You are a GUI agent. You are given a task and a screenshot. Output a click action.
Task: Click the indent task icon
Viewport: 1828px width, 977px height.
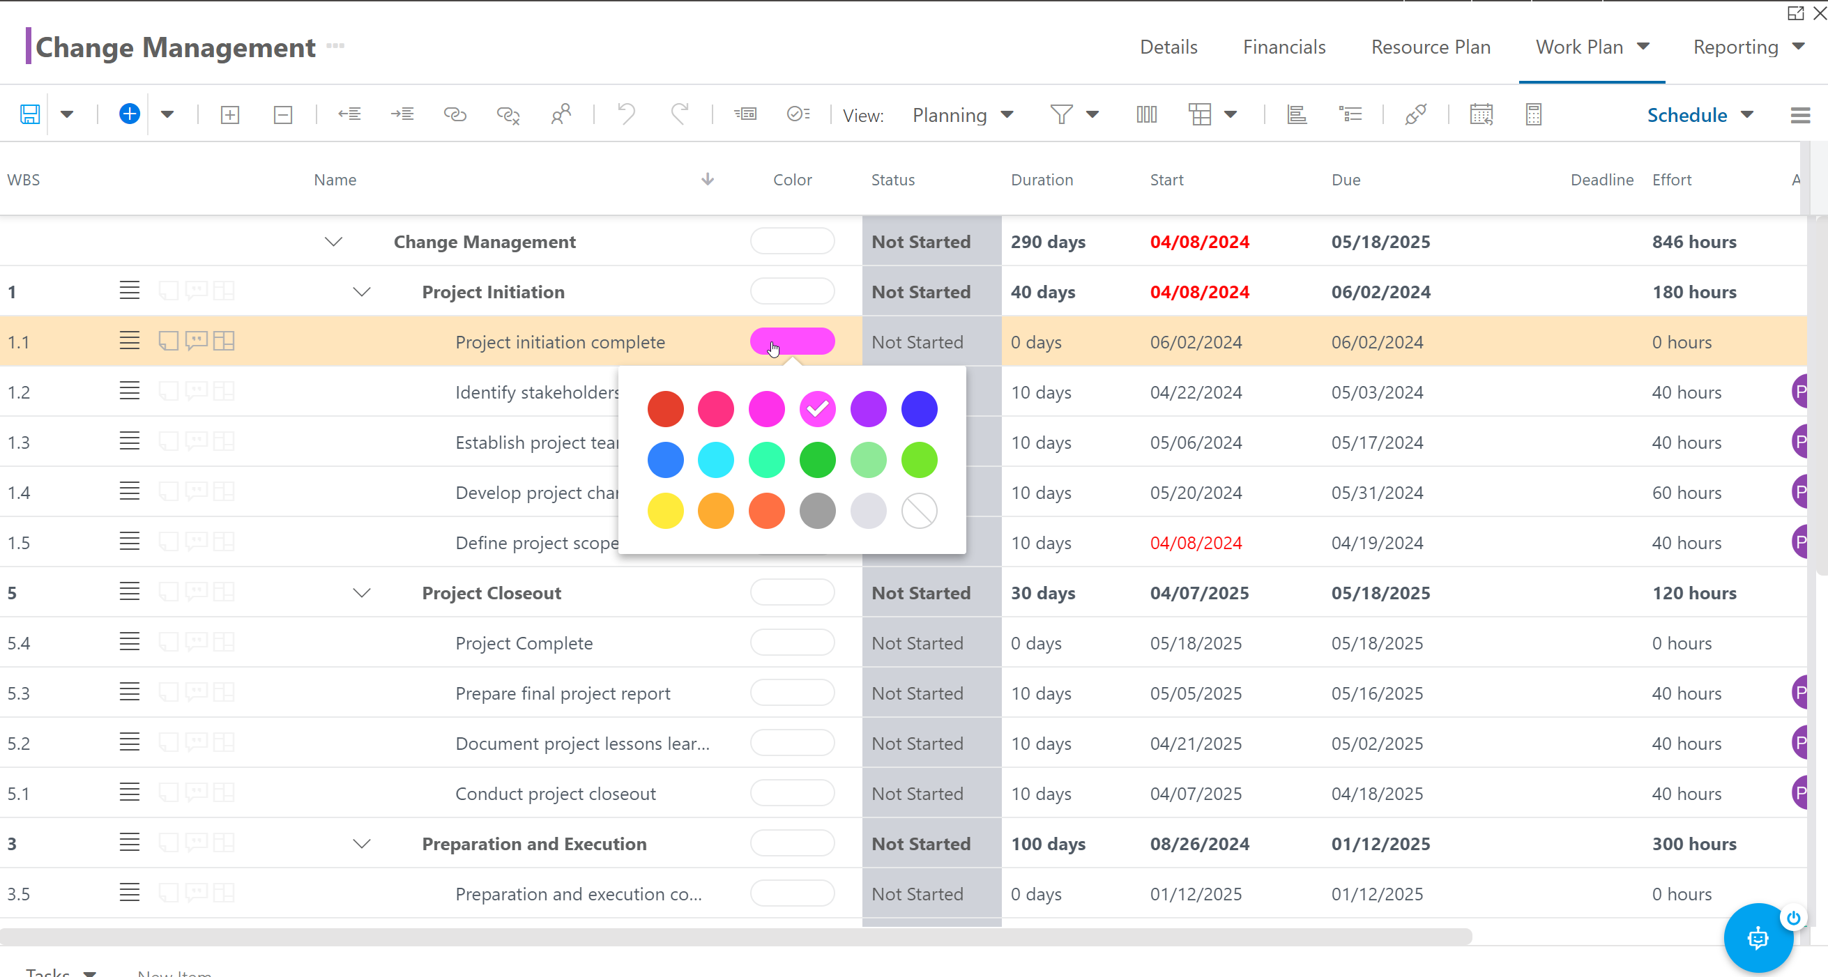[402, 114]
